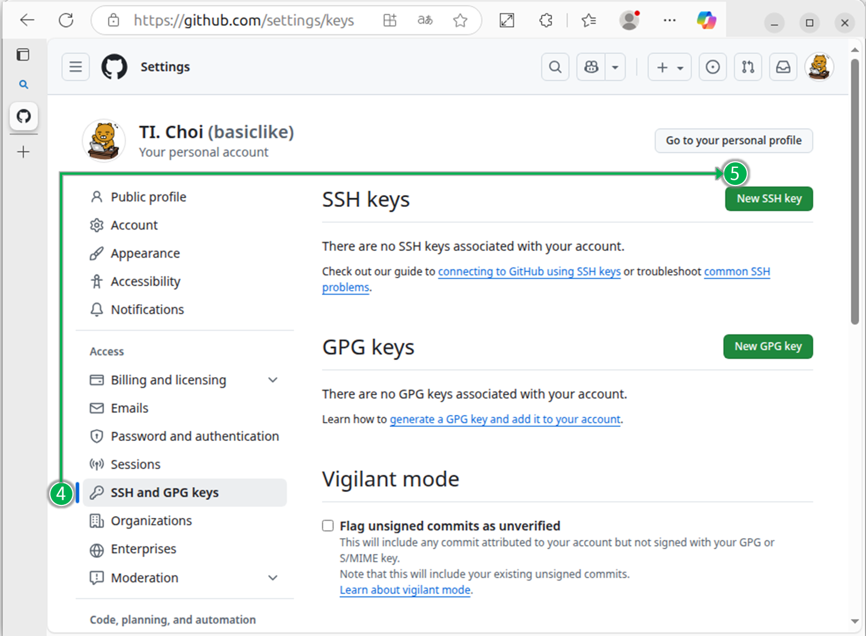Viewport: 866px width, 636px height.
Task: Open Password and authentication settings
Action: pos(184,436)
